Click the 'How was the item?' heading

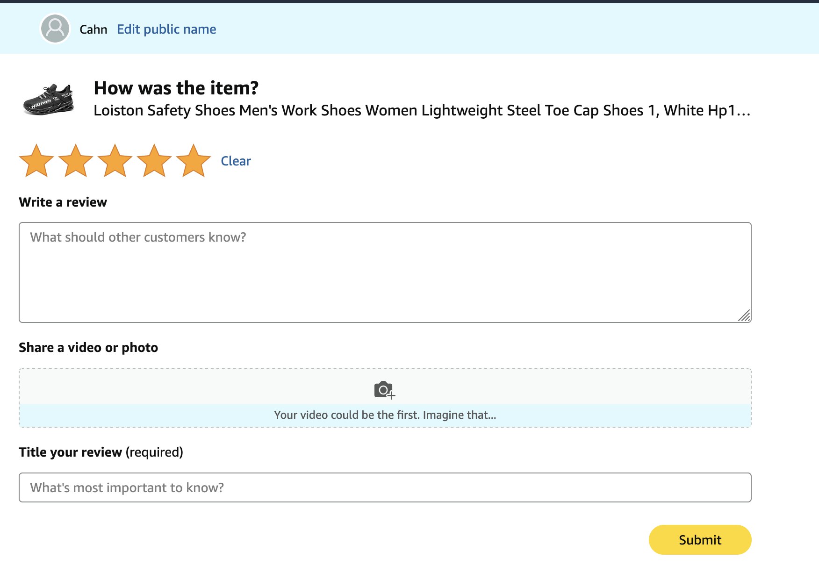[x=176, y=88]
